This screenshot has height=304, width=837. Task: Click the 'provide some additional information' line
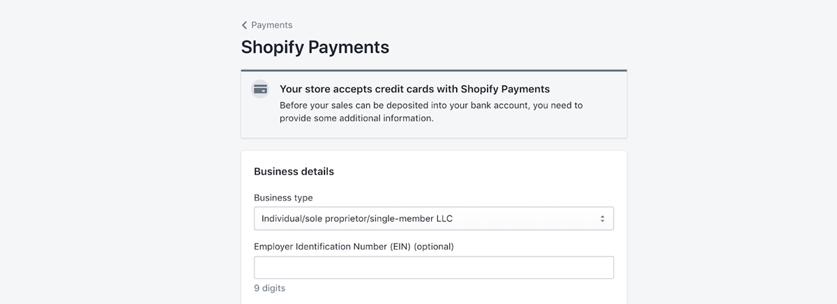[356, 119]
